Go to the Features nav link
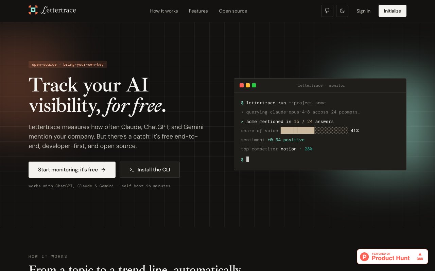Image resolution: width=435 pixels, height=271 pixels. click(x=198, y=11)
